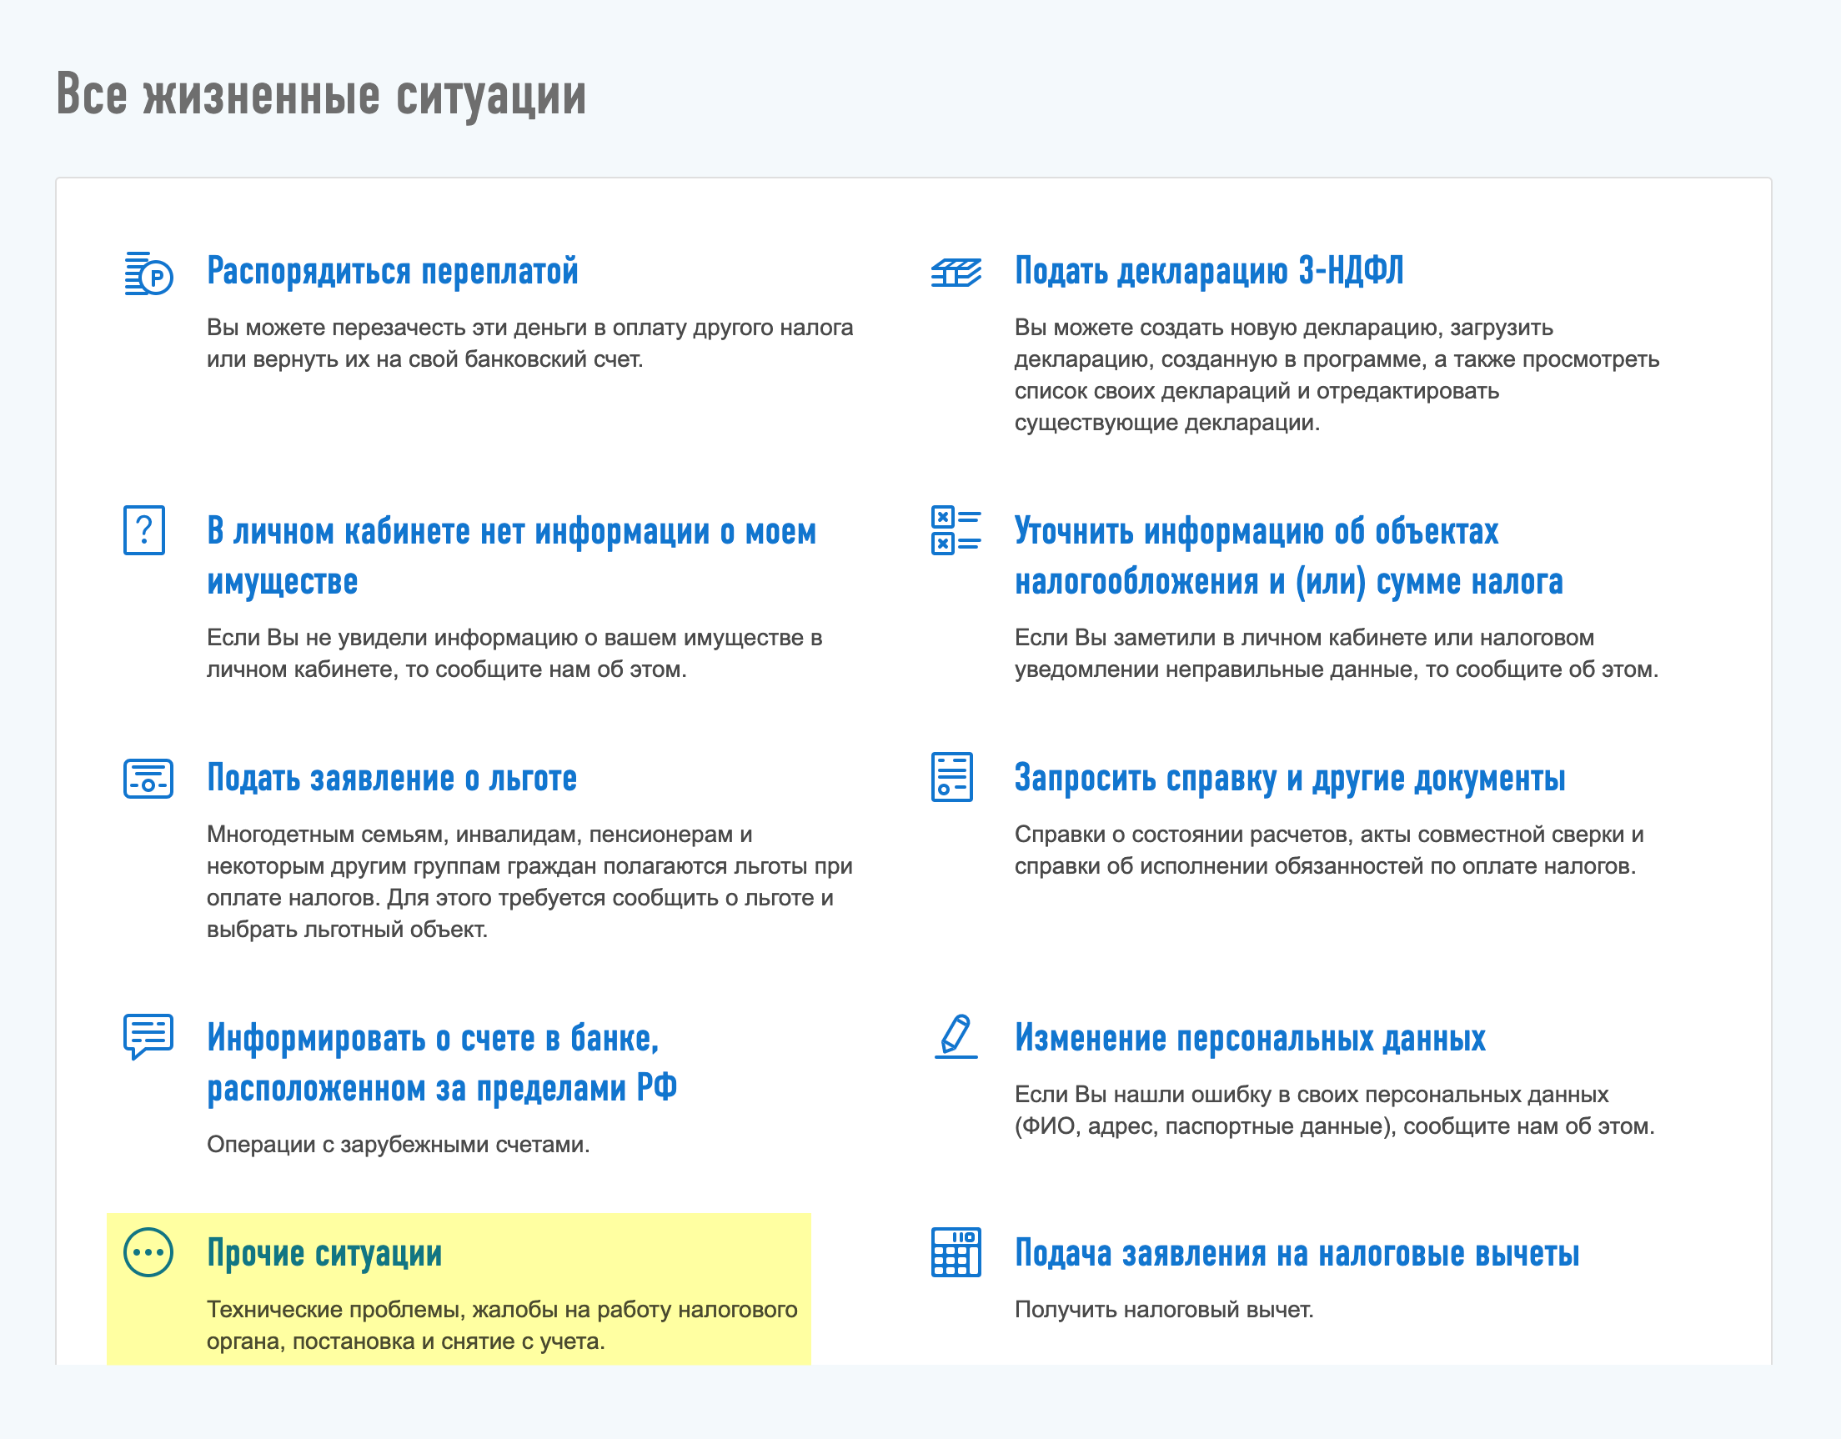Click text 'Многодетным семьям, инвалидам, пенсионерам'
1841x1439 pixels.
(x=470, y=834)
